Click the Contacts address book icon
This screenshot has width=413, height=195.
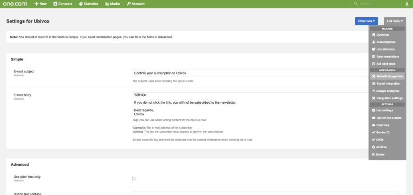pos(55,4)
